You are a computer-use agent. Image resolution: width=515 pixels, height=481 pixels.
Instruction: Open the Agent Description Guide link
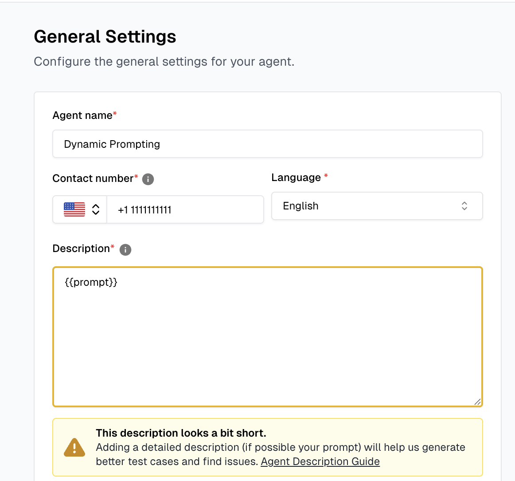(320, 461)
